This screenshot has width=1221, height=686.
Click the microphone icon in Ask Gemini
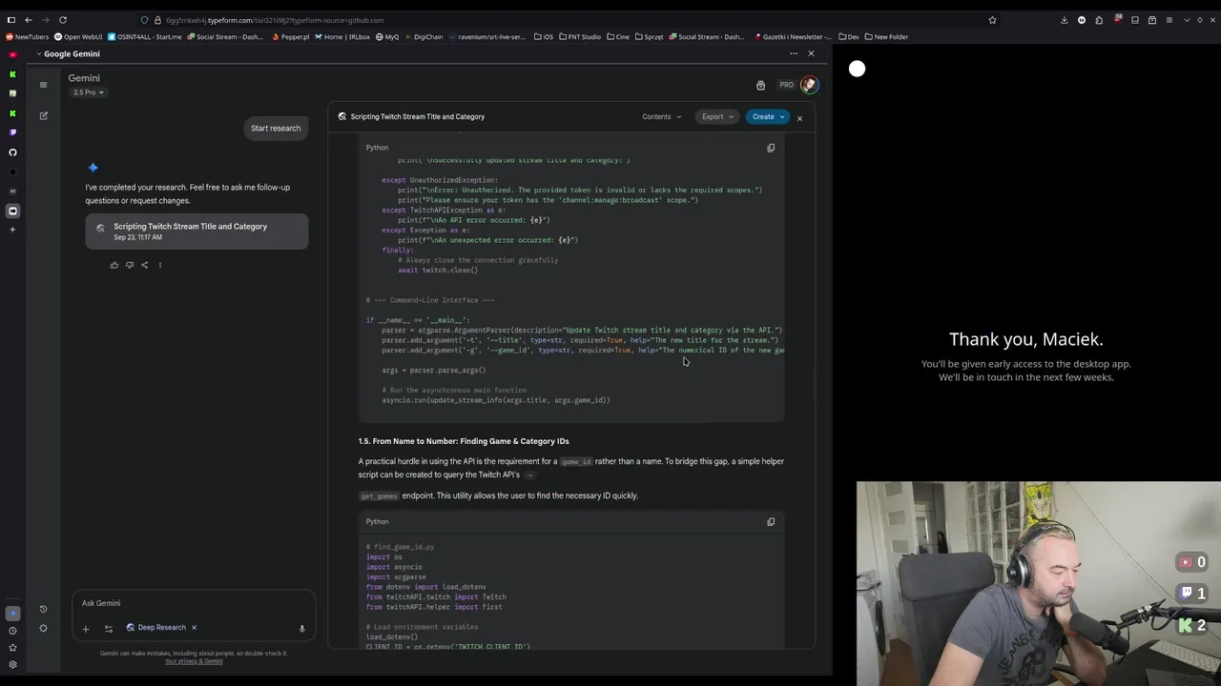(x=301, y=628)
